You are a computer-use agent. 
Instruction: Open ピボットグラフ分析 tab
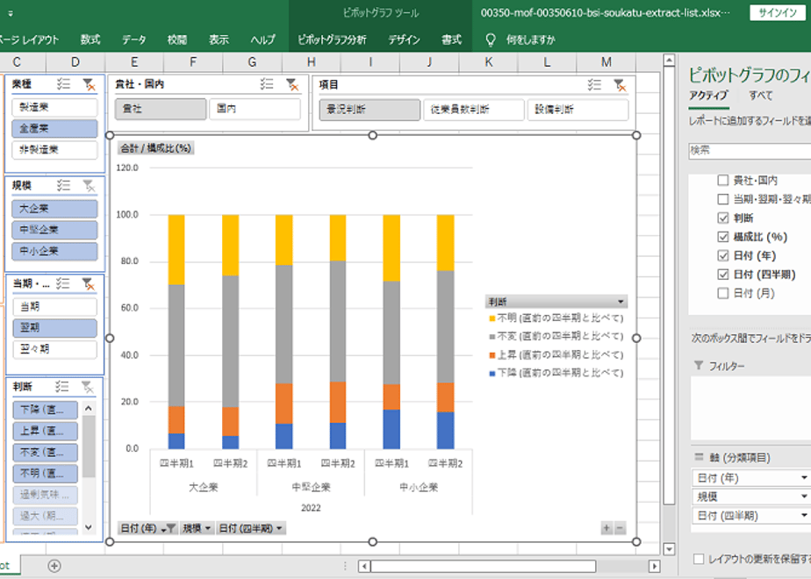tap(332, 39)
